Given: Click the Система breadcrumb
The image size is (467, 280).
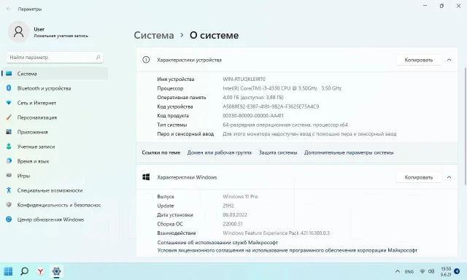Looking at the screenshot, I should (154, 35).
